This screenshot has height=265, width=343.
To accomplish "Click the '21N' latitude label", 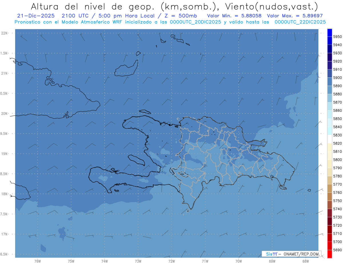I will (x=5, y=73).
